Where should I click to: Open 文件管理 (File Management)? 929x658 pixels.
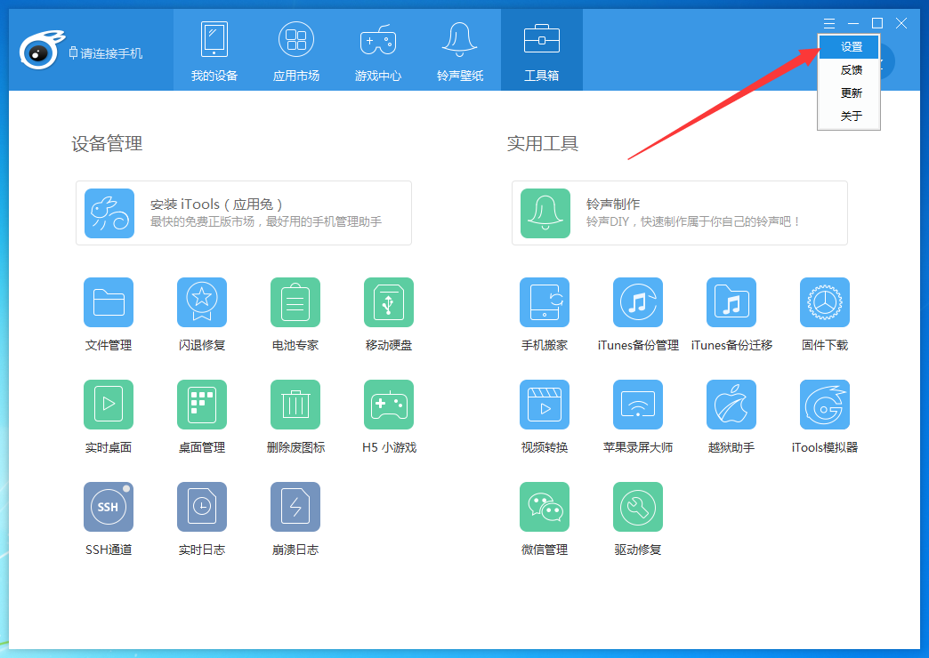pyautogui.click(x=108, y=313)
